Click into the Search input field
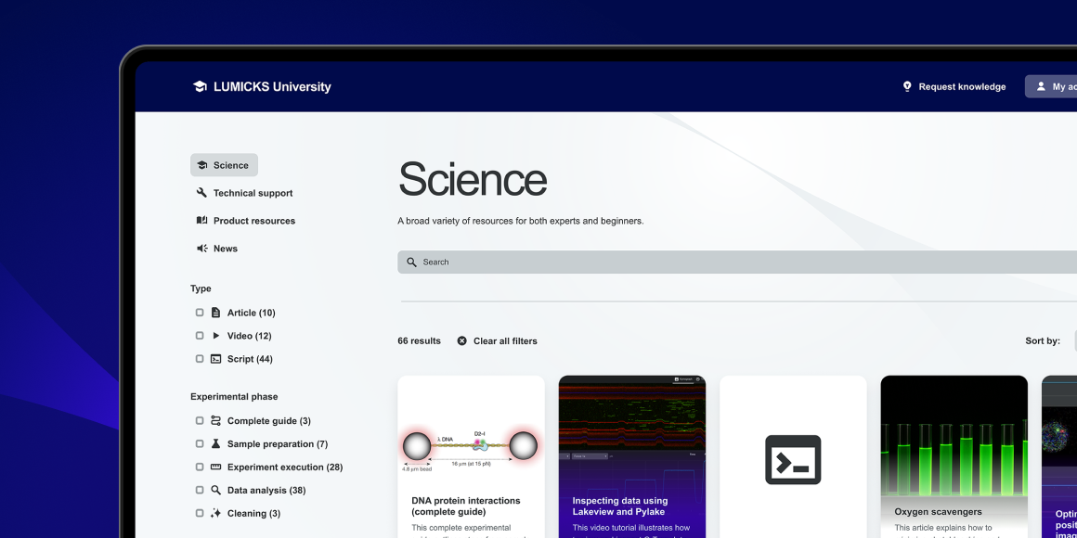The height and width of the screenshot is (538, 1077). [x=737, y=263]
